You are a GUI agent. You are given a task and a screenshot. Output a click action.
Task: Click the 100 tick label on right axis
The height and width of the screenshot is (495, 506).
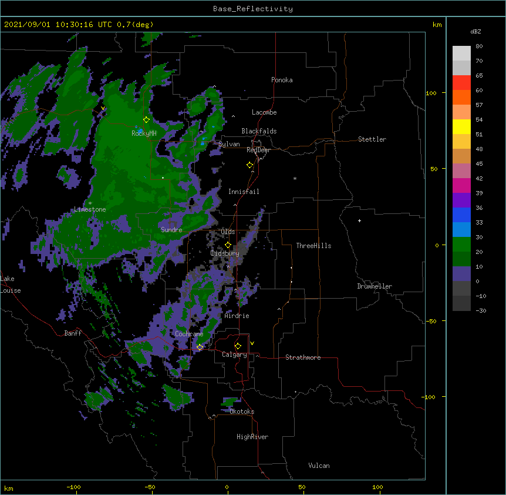pos(431,93)
